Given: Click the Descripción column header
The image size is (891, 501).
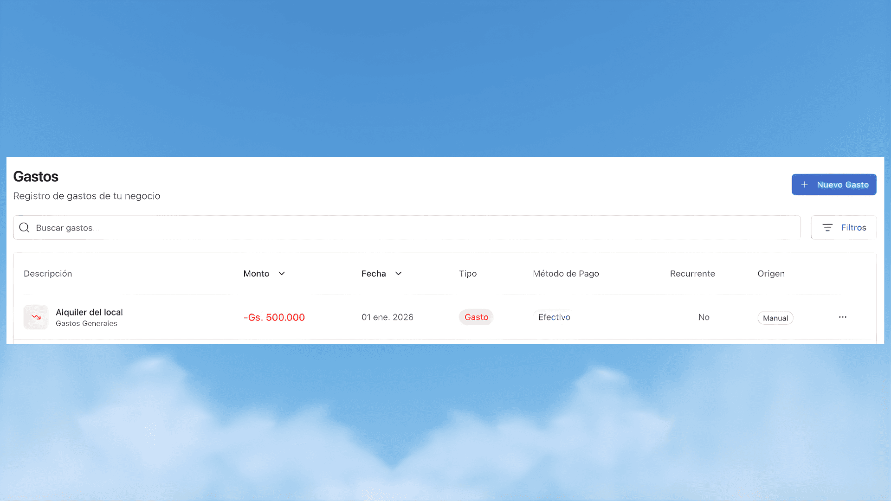Looking at the screenshot, I should tap(48, 274).
